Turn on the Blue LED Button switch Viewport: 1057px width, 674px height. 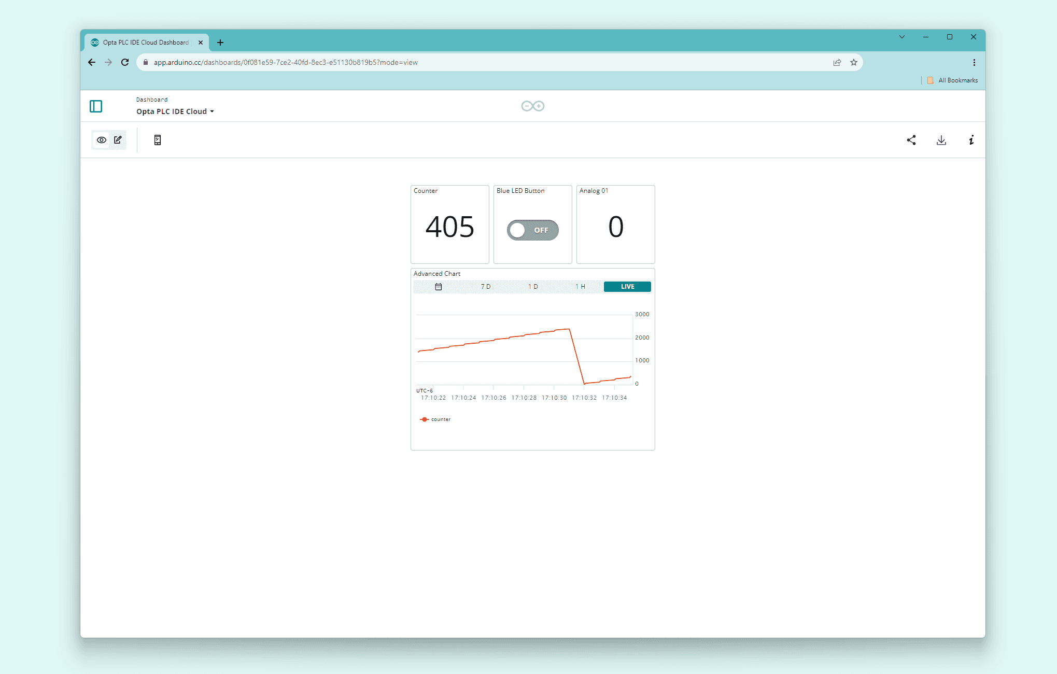tap(532, 230)
